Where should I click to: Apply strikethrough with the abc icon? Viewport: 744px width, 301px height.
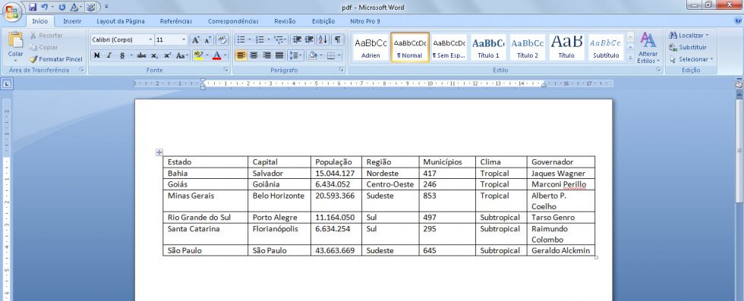(x=141, y=55)
